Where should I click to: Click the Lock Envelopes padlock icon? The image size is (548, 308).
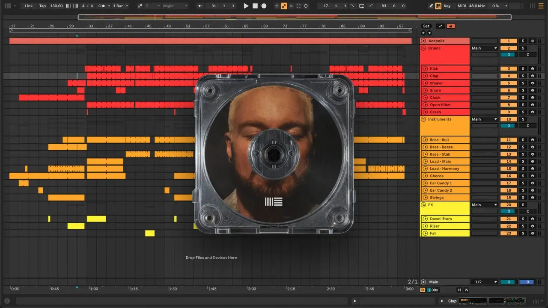point(450,26)
